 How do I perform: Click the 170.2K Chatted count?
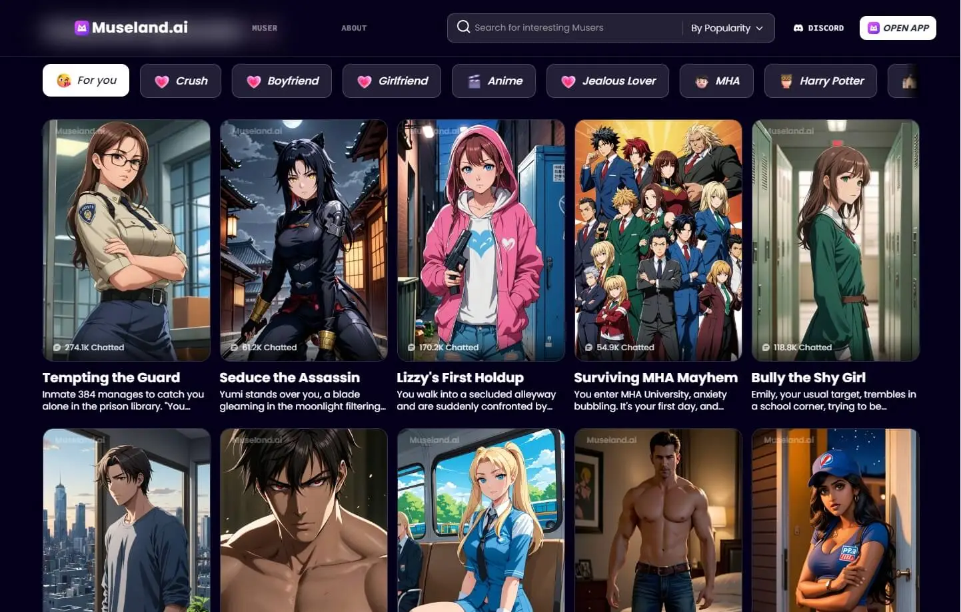point(449,348)
